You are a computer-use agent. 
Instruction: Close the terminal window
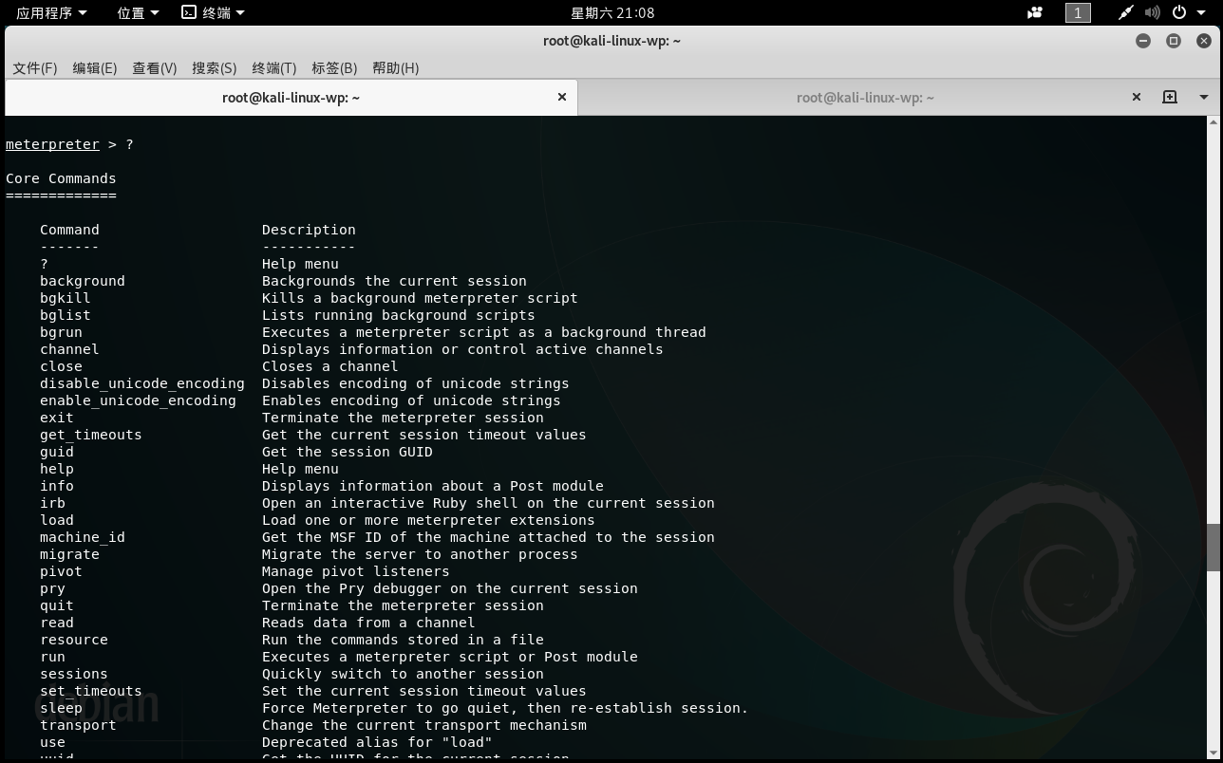pyautogui.click(x=1204, y=41)
